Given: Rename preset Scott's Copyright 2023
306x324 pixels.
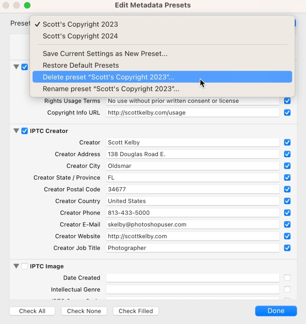Looking at the screenshot, I should [162, 89].
